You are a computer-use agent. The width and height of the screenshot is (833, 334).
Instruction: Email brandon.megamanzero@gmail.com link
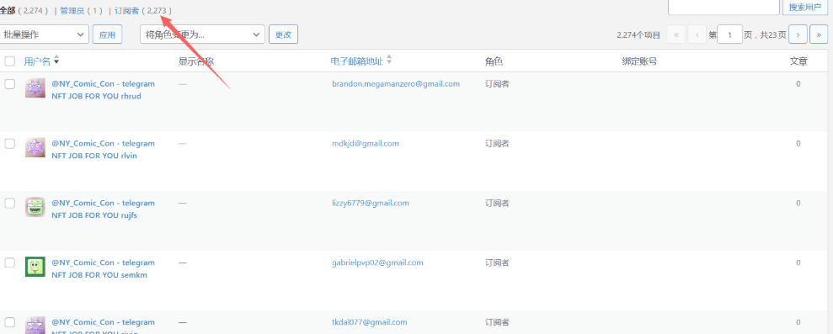pos(396,84)
